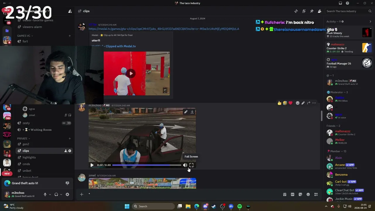This screenshot has width=375, height=211.
Task: Toggle headphones deafen
Action: [x=56, y=195]
